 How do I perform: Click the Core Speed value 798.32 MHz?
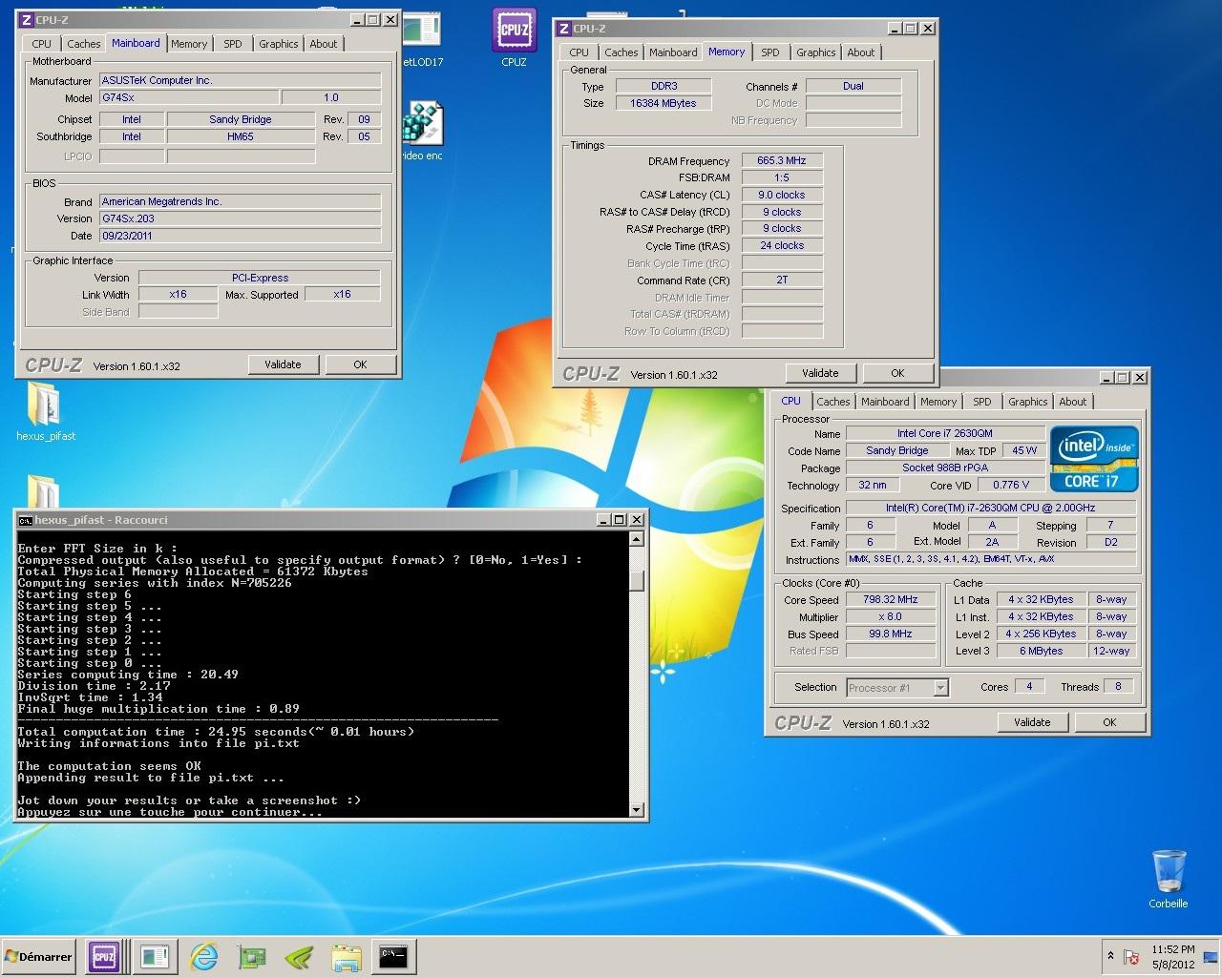click(891, 600)
